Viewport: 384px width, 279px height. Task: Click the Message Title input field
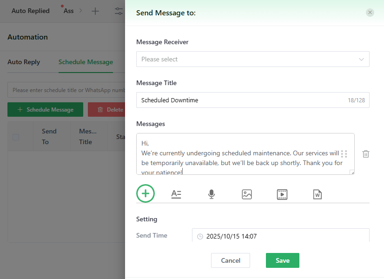(x=242, y=100)
